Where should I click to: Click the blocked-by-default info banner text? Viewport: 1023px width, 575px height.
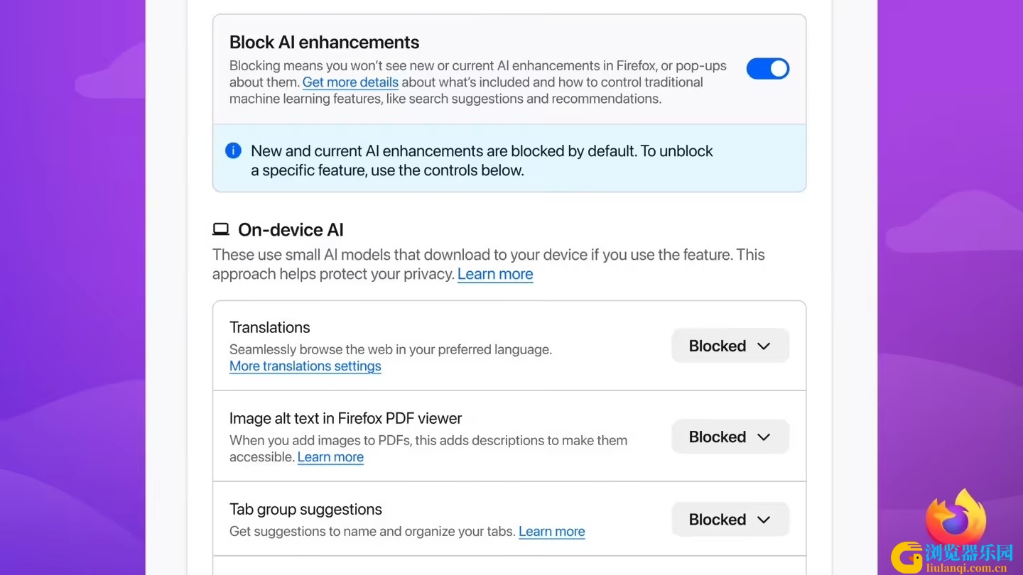(x=482, y=160)
